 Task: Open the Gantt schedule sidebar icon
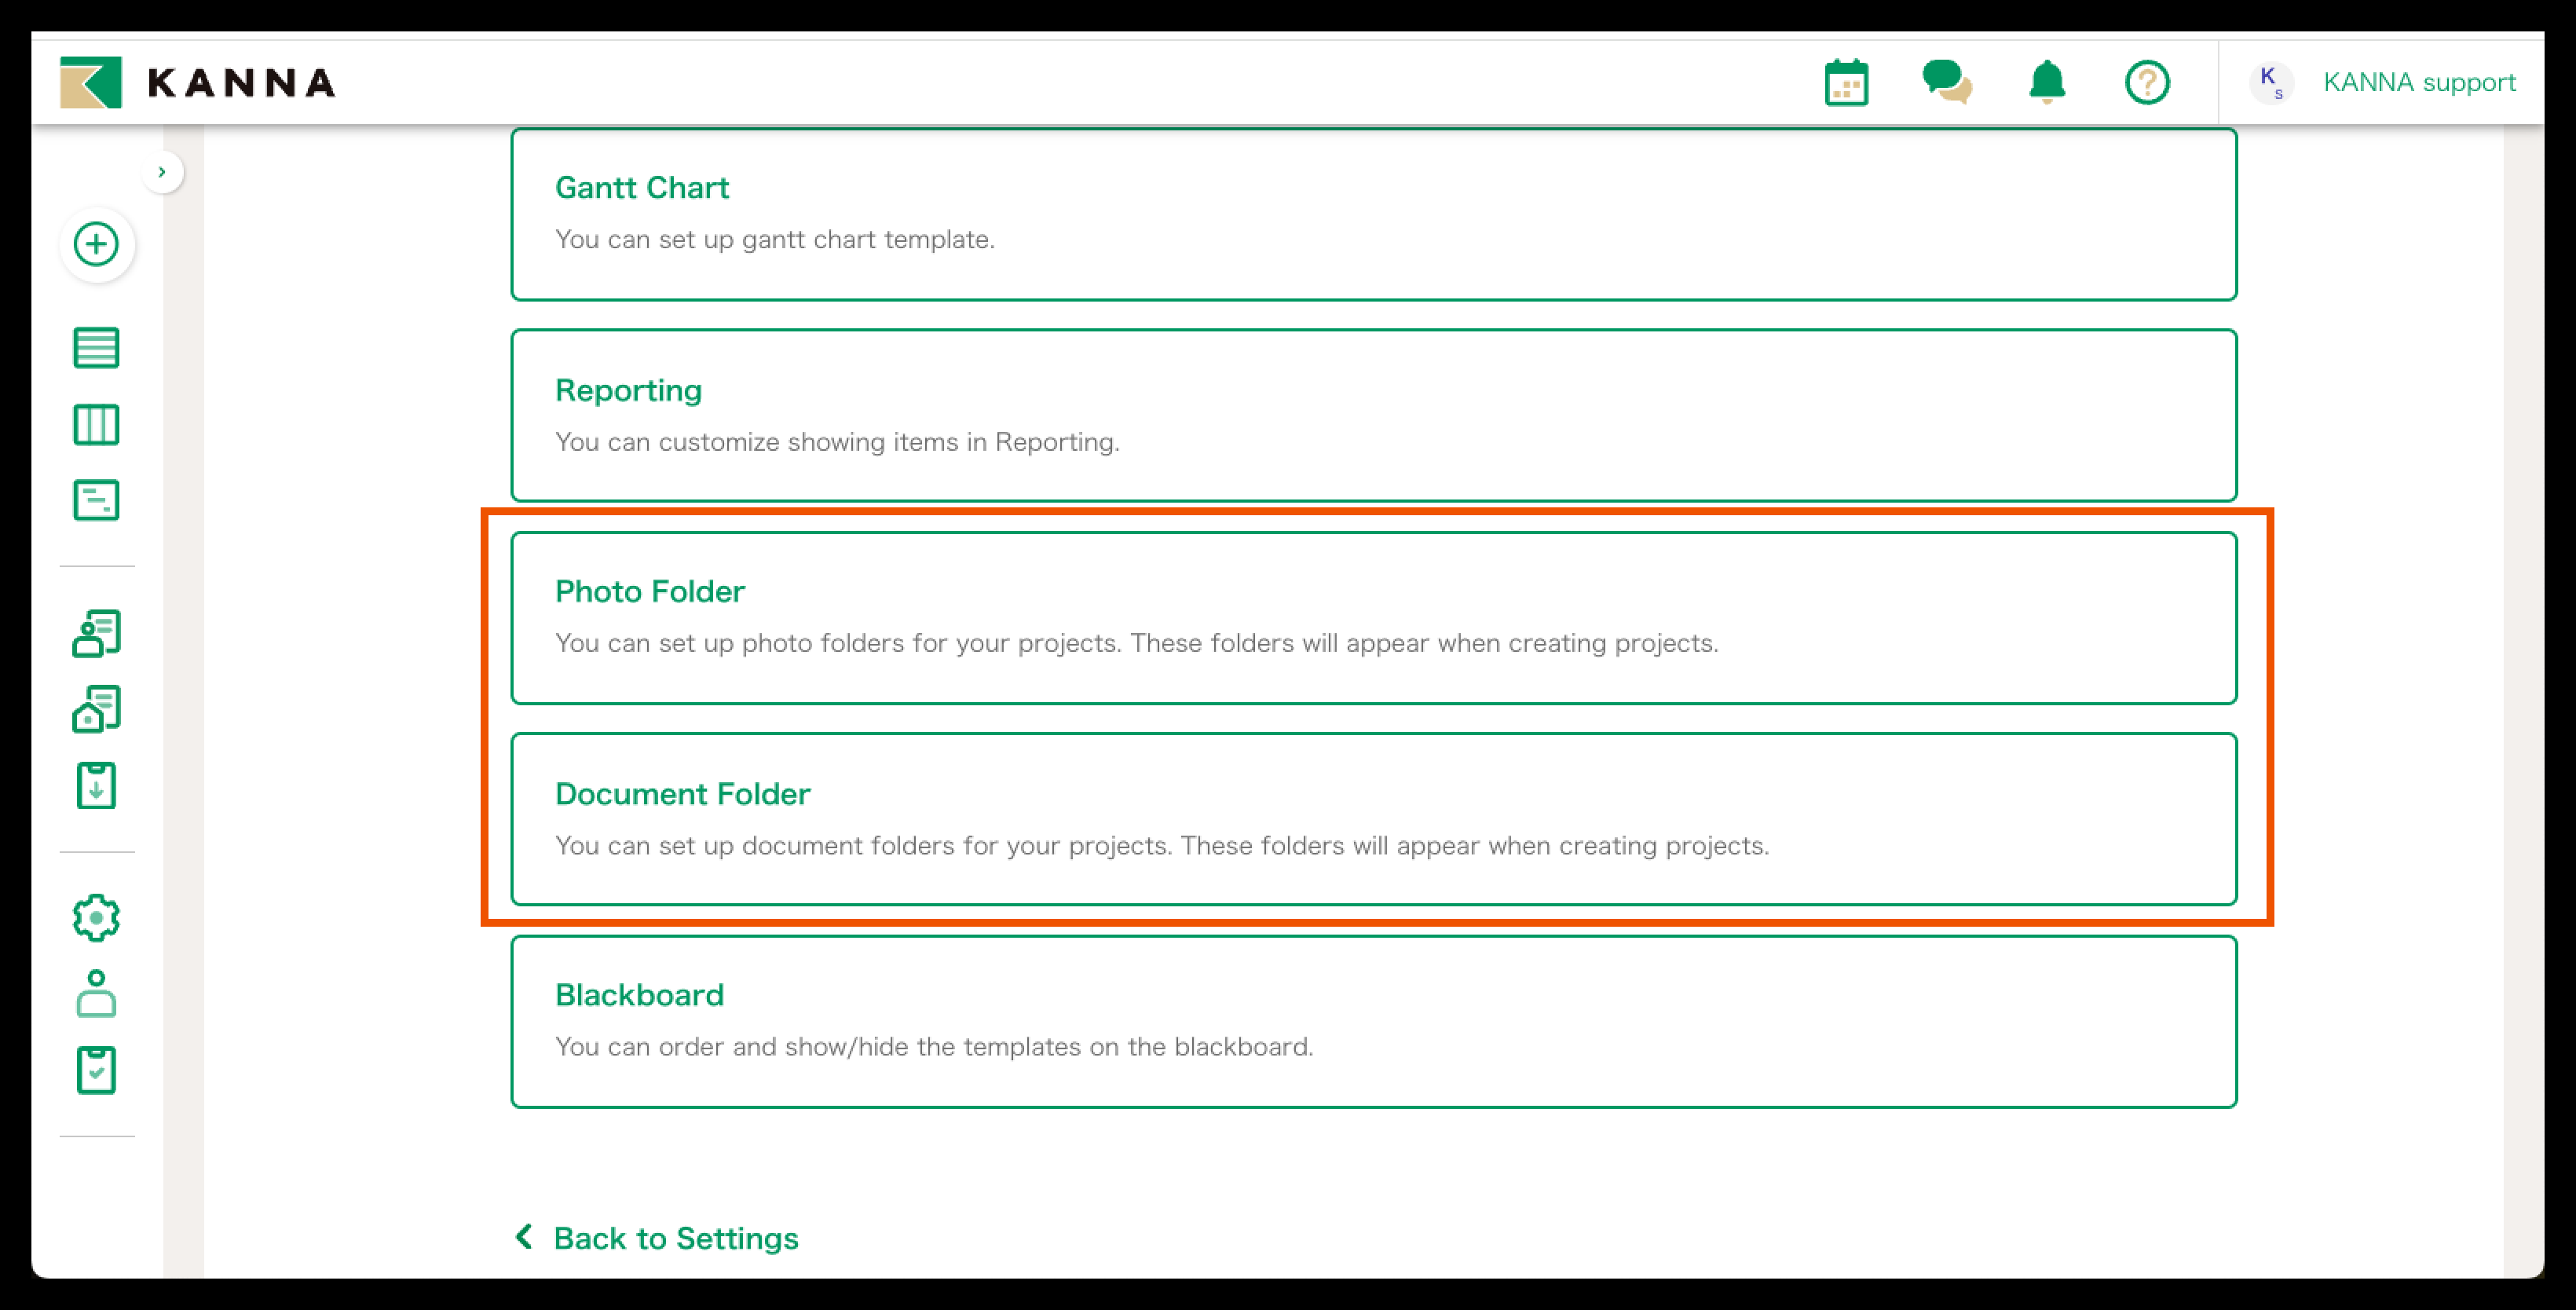pos(97,501)
